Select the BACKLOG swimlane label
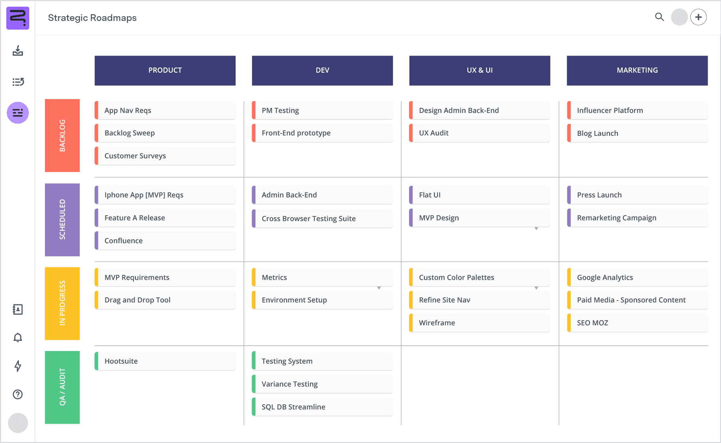Viewport: 721px width, 443px height. 62,135
